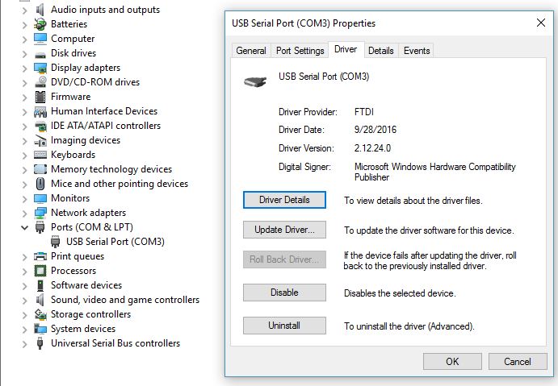Viewport: 558px width, 386px height.
Task: Select USB Serial Port (COM3) in tree
Action: (x=115, y=242)
